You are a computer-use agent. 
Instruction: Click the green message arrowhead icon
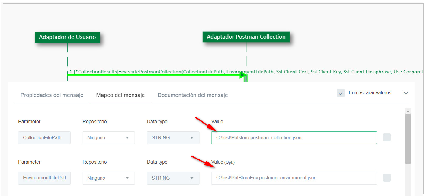[x=243, y=75]
